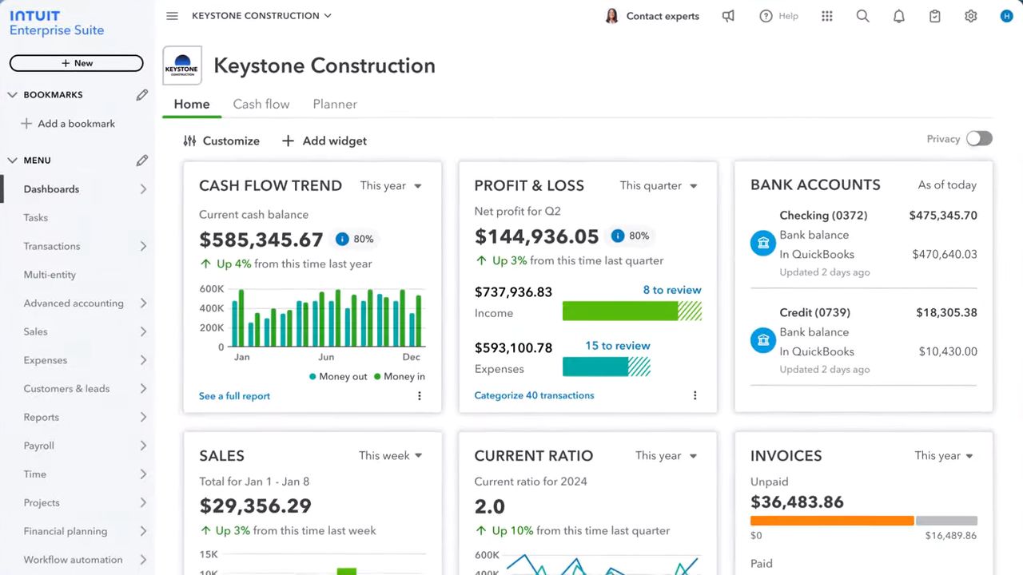
Task: Open the Profit & Loss This quarter dropdown
Action: coord(659,186)
